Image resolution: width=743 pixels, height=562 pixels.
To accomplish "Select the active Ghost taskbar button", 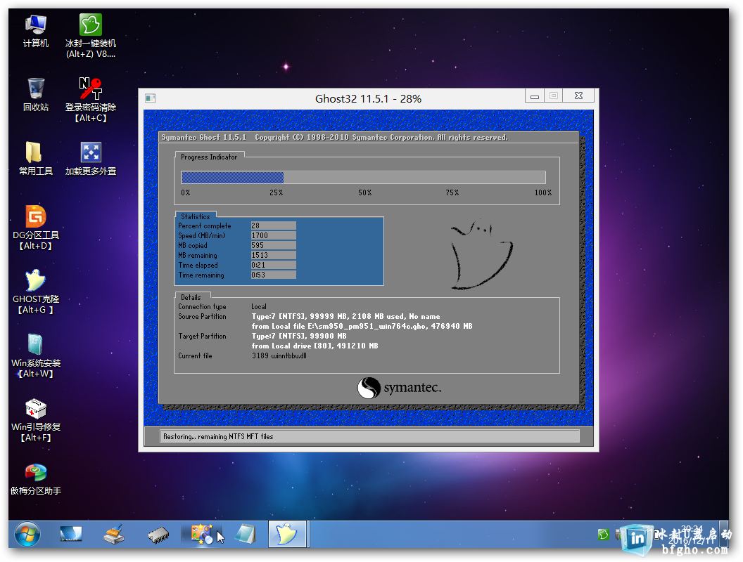I will click(288, 534).
